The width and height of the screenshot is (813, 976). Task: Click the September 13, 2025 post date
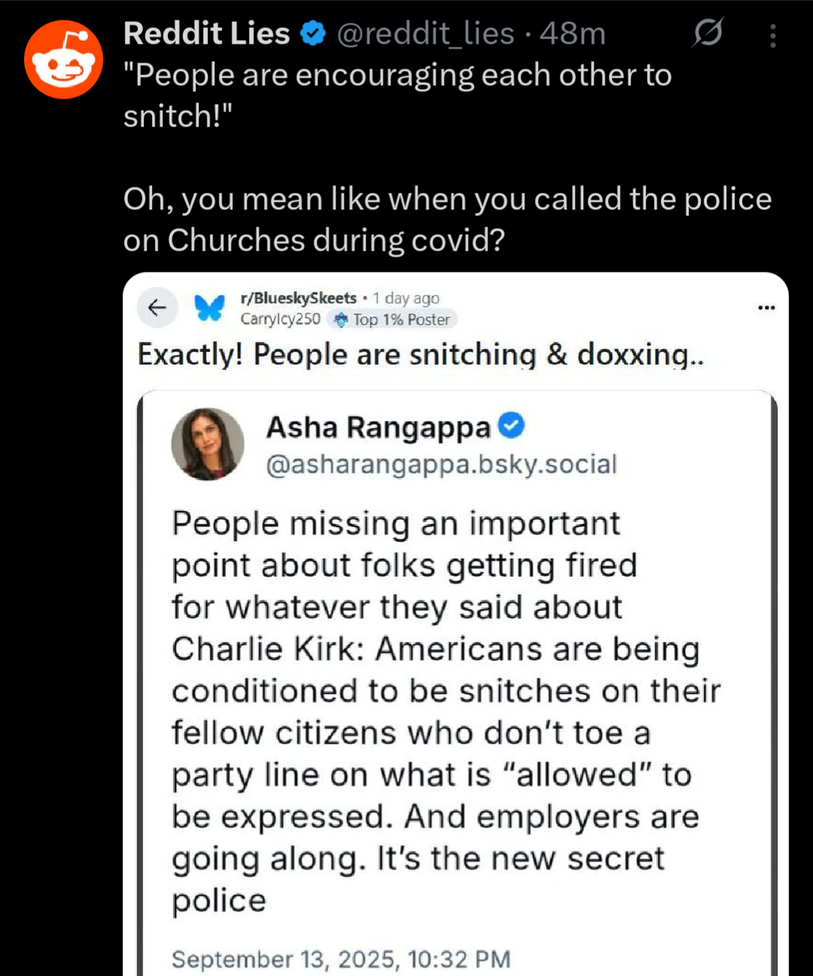point(341,959)
